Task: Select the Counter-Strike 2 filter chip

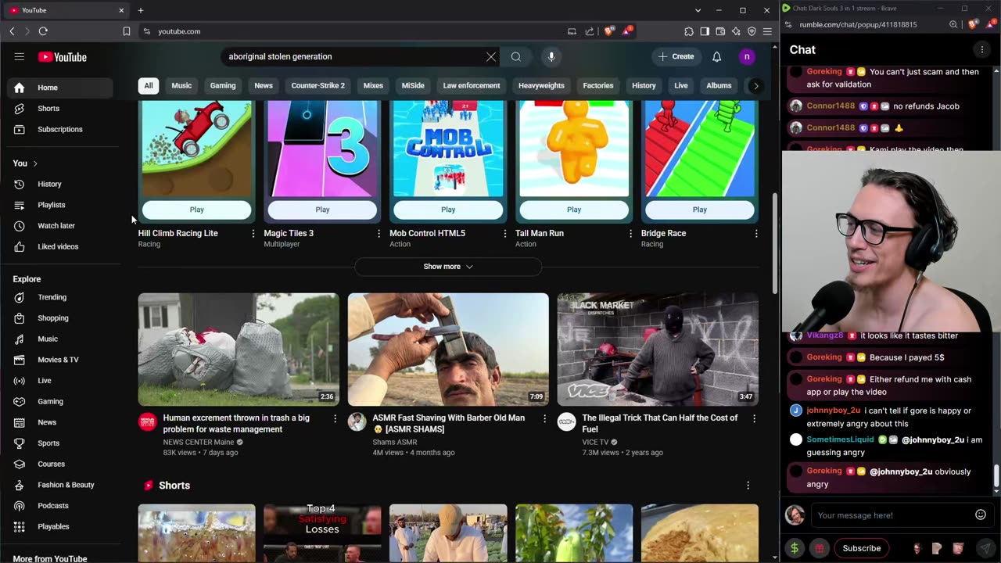Action: tap(318, 86)
